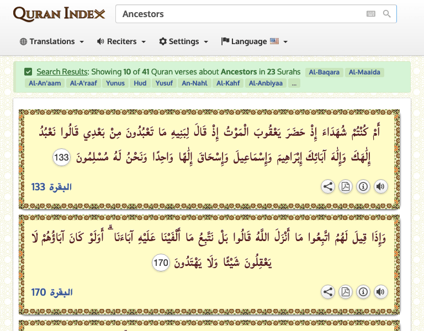
Task: Export verse 170 as PDF
Action: tap(346, 292)
